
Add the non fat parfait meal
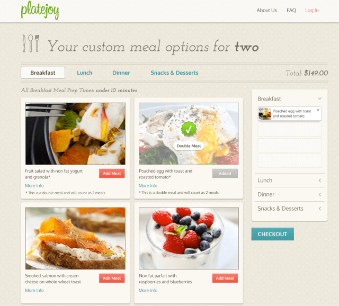(225, 278)
